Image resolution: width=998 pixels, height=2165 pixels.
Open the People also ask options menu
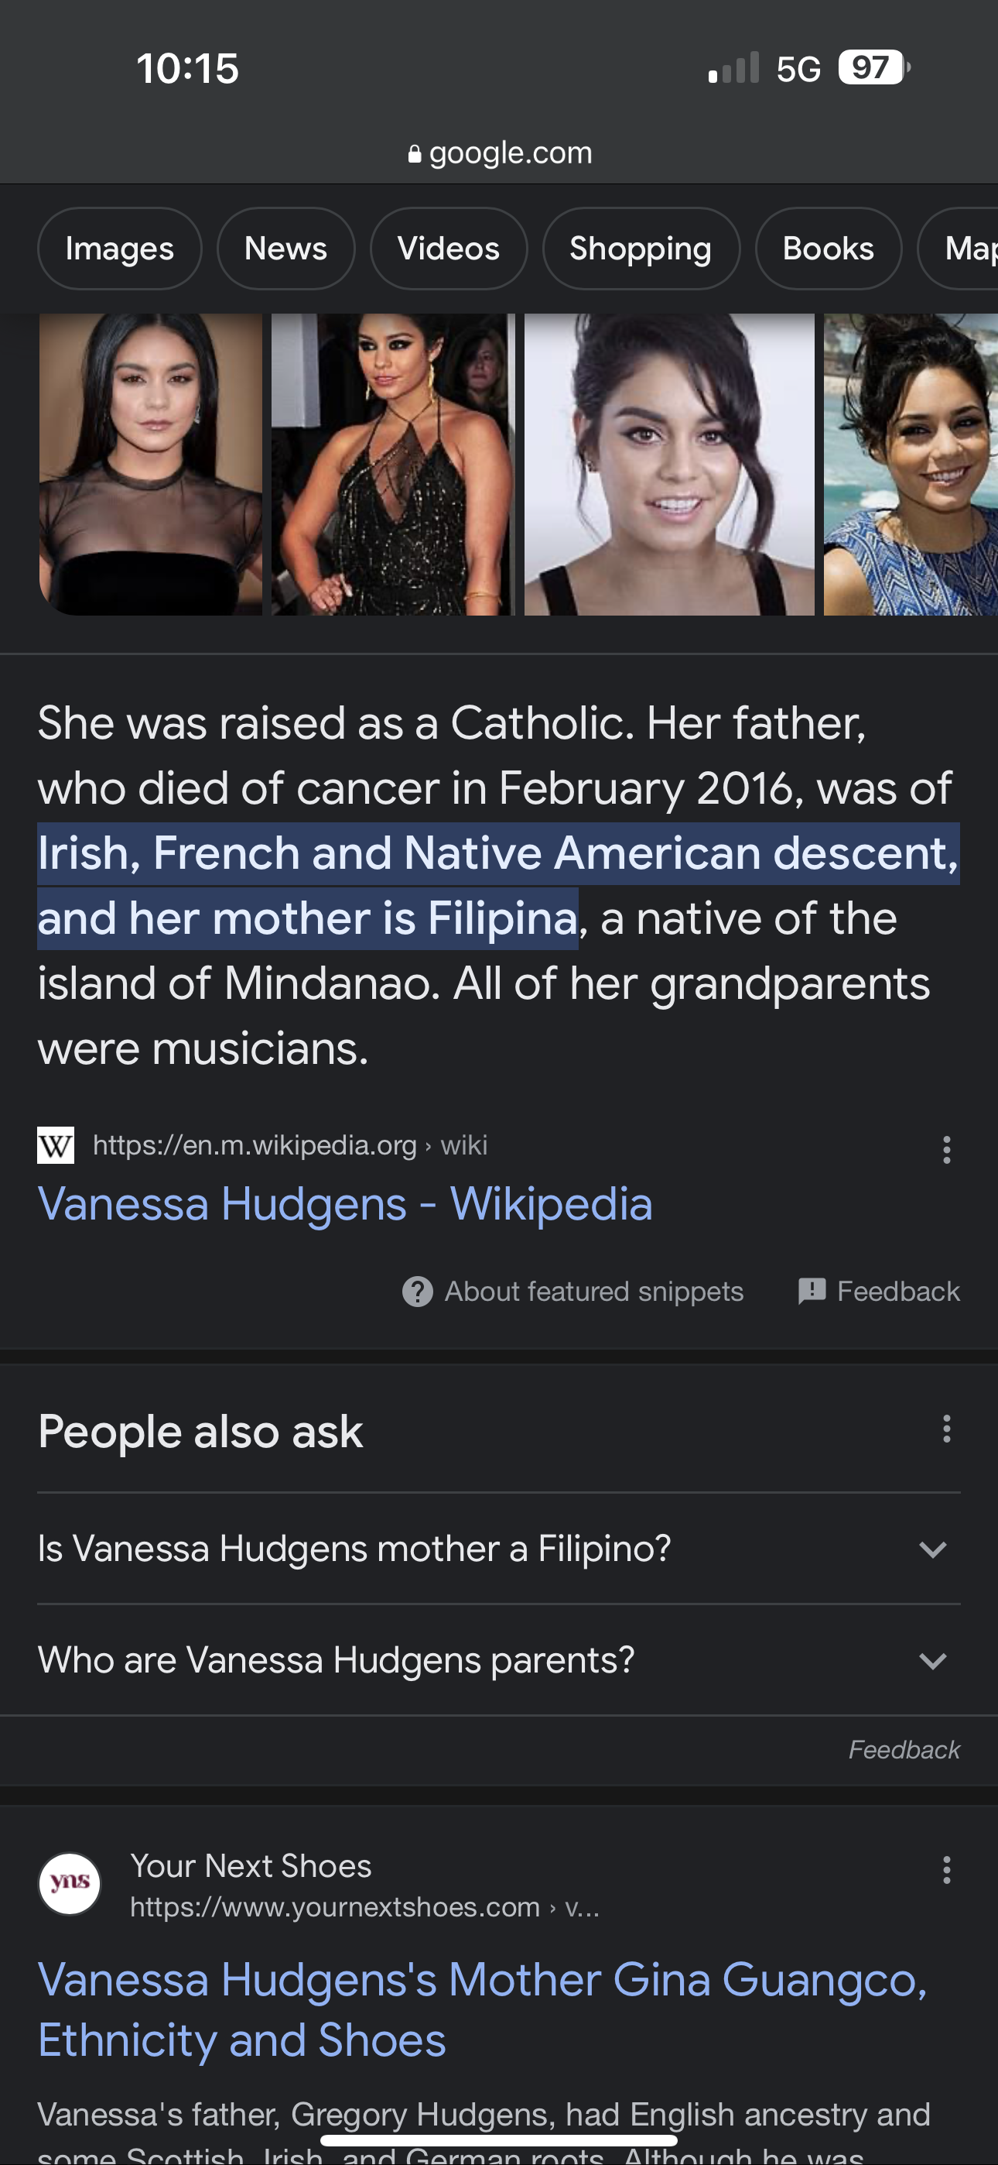(x=946, y=1429)
